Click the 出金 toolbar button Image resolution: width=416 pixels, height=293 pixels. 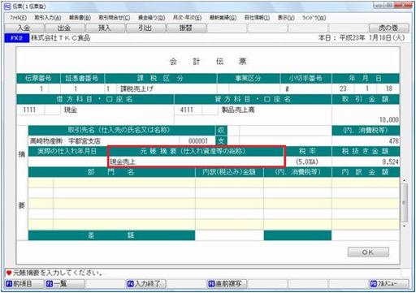pos(64,28)
